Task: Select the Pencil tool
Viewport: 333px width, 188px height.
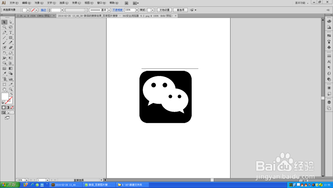Action: click(11, 43)
